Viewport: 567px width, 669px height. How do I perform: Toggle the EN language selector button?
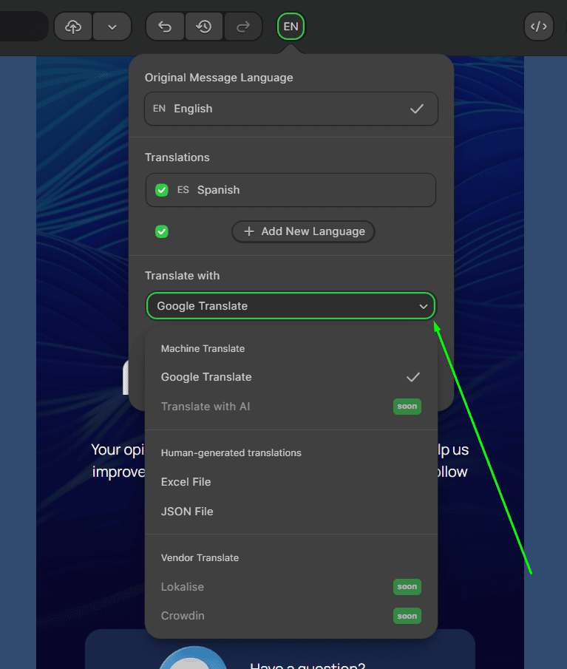[291, 27]
